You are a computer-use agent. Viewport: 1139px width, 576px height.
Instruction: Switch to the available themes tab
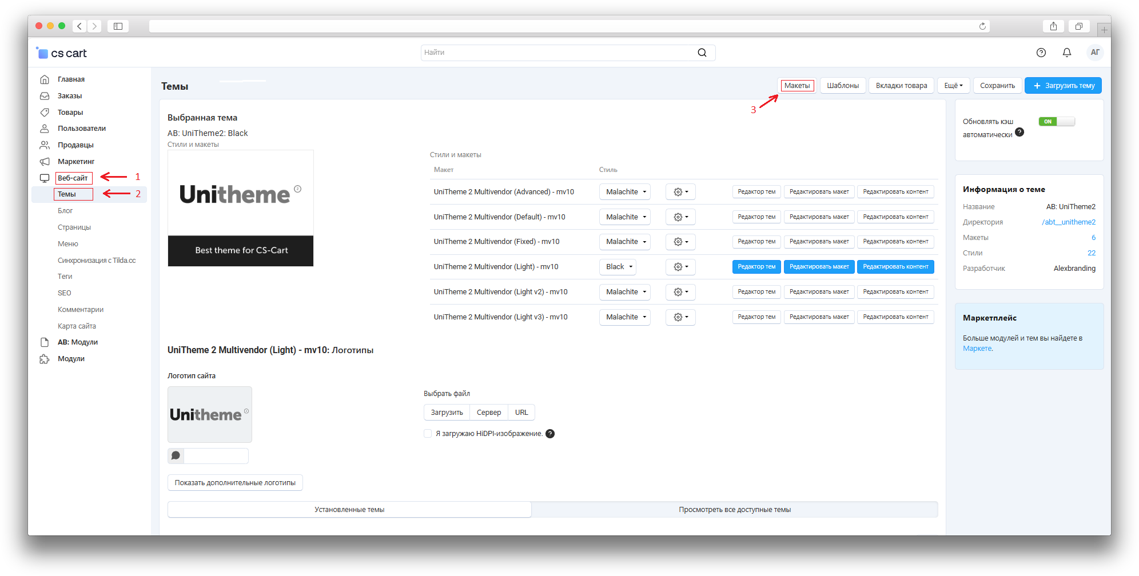pos(734,510)
